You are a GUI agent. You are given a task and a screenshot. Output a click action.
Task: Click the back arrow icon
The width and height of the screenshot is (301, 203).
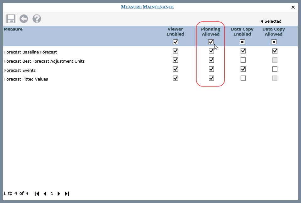pos(24,19)
